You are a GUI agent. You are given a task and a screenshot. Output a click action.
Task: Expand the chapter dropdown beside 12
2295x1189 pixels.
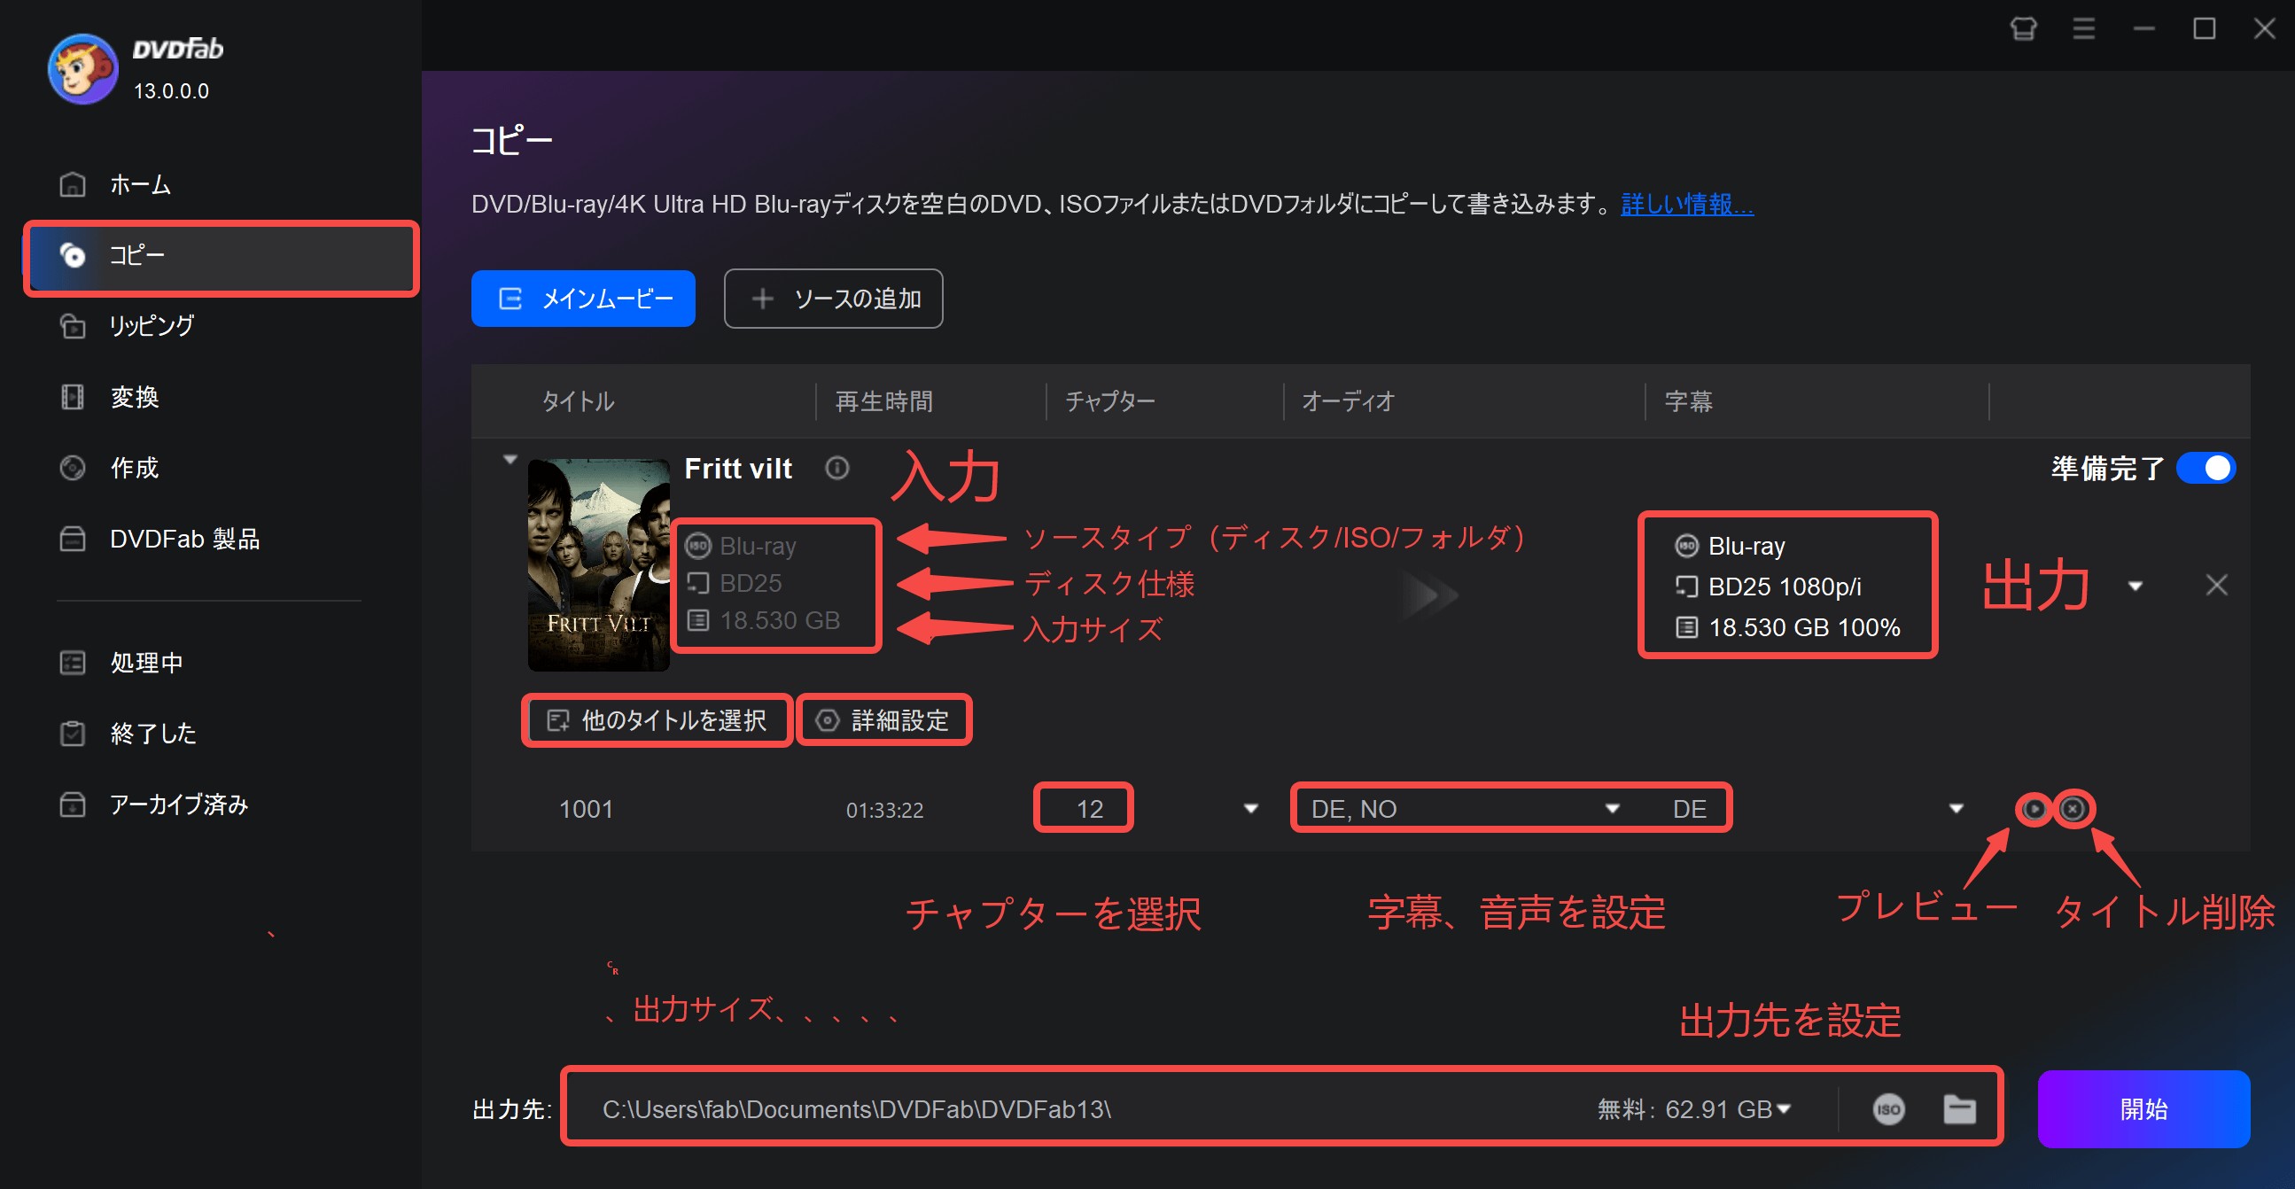(x=1250, y=809)
